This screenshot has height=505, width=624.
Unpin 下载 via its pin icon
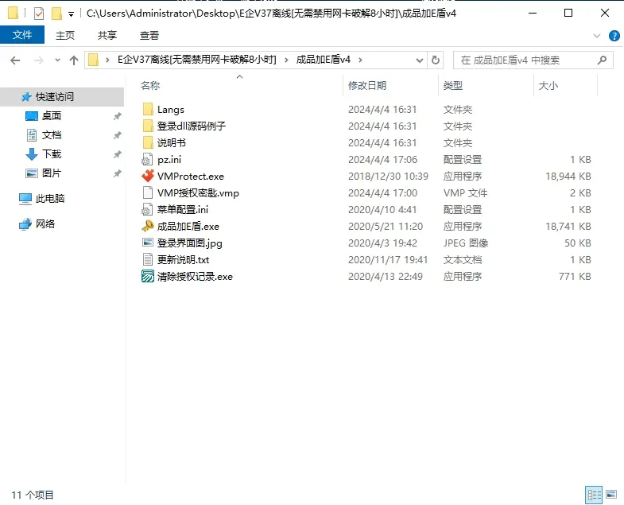tap(117, 154)
